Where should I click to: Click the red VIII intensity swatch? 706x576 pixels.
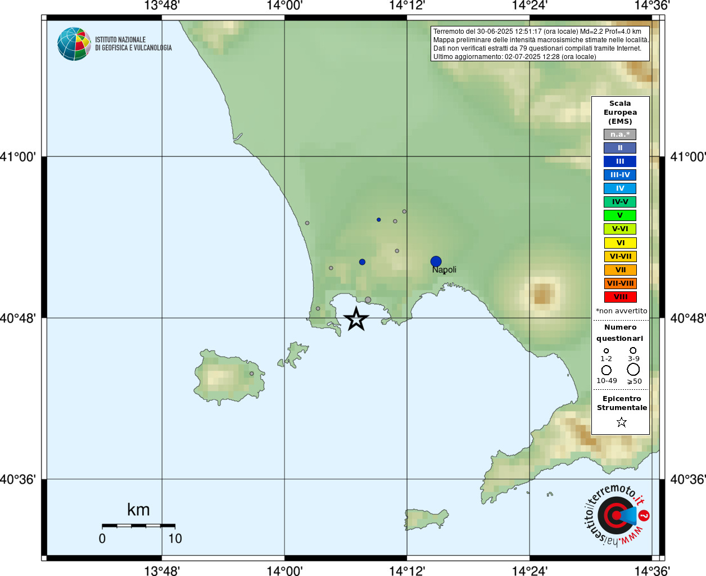point(620,297)
